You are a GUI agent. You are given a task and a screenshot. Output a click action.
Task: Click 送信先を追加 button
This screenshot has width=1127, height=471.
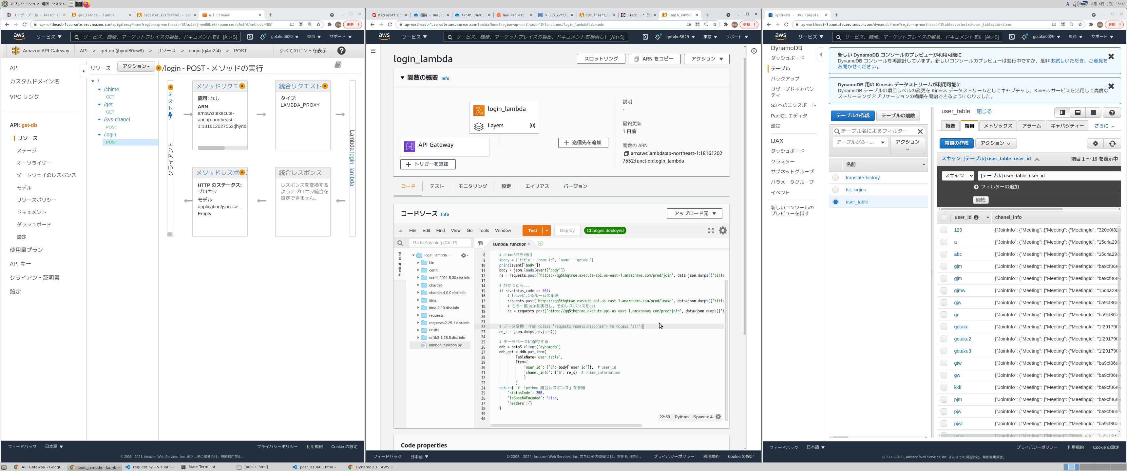[x=583, y=142]
